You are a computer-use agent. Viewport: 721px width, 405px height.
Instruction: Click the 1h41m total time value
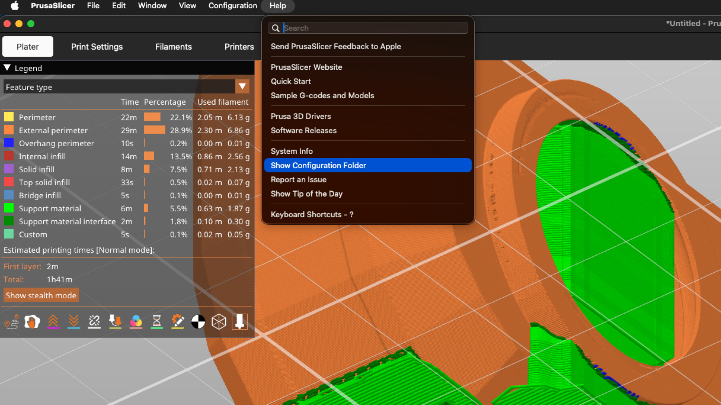pyautogui.click(x=59, y=279)
